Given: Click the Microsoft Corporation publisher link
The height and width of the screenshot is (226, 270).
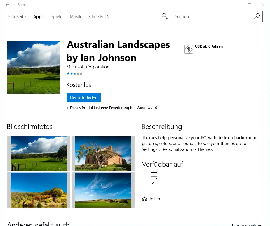Looking at the screenshot, I should coord(88,67).
